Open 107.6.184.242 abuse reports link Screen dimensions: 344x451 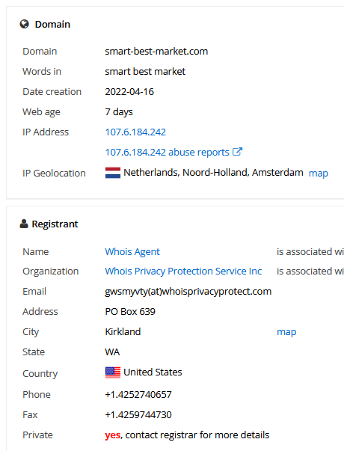coord(167,152)
